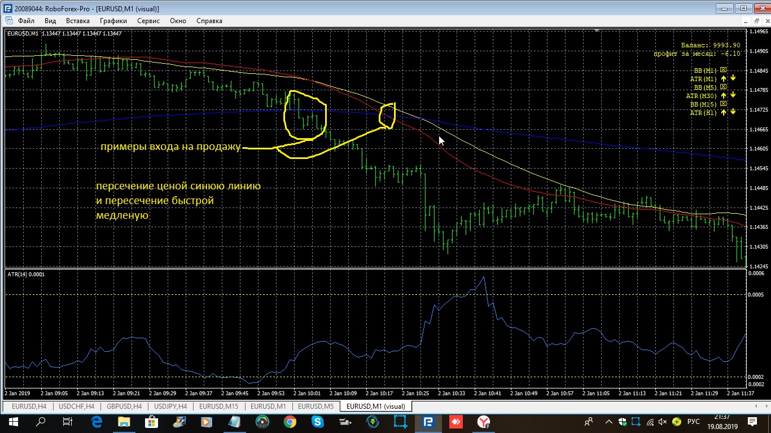This screenshot has width=771, height=433.
Task: Open Windows Search from the taskbar
Action: (x=41, y=422)
